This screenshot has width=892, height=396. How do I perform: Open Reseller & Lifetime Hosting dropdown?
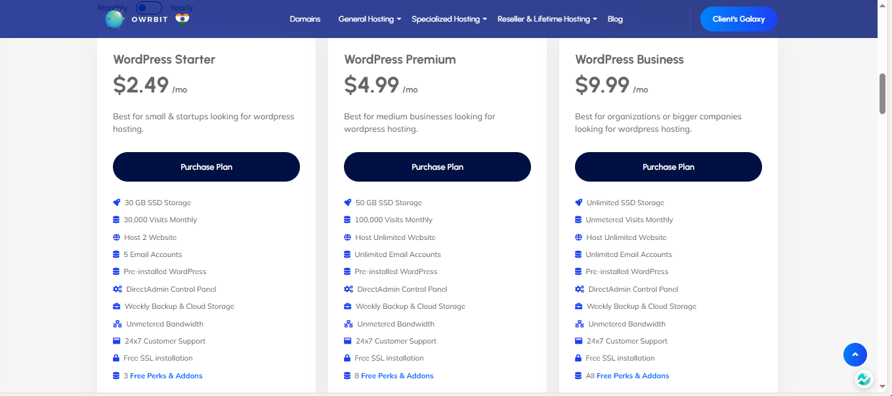547,19
